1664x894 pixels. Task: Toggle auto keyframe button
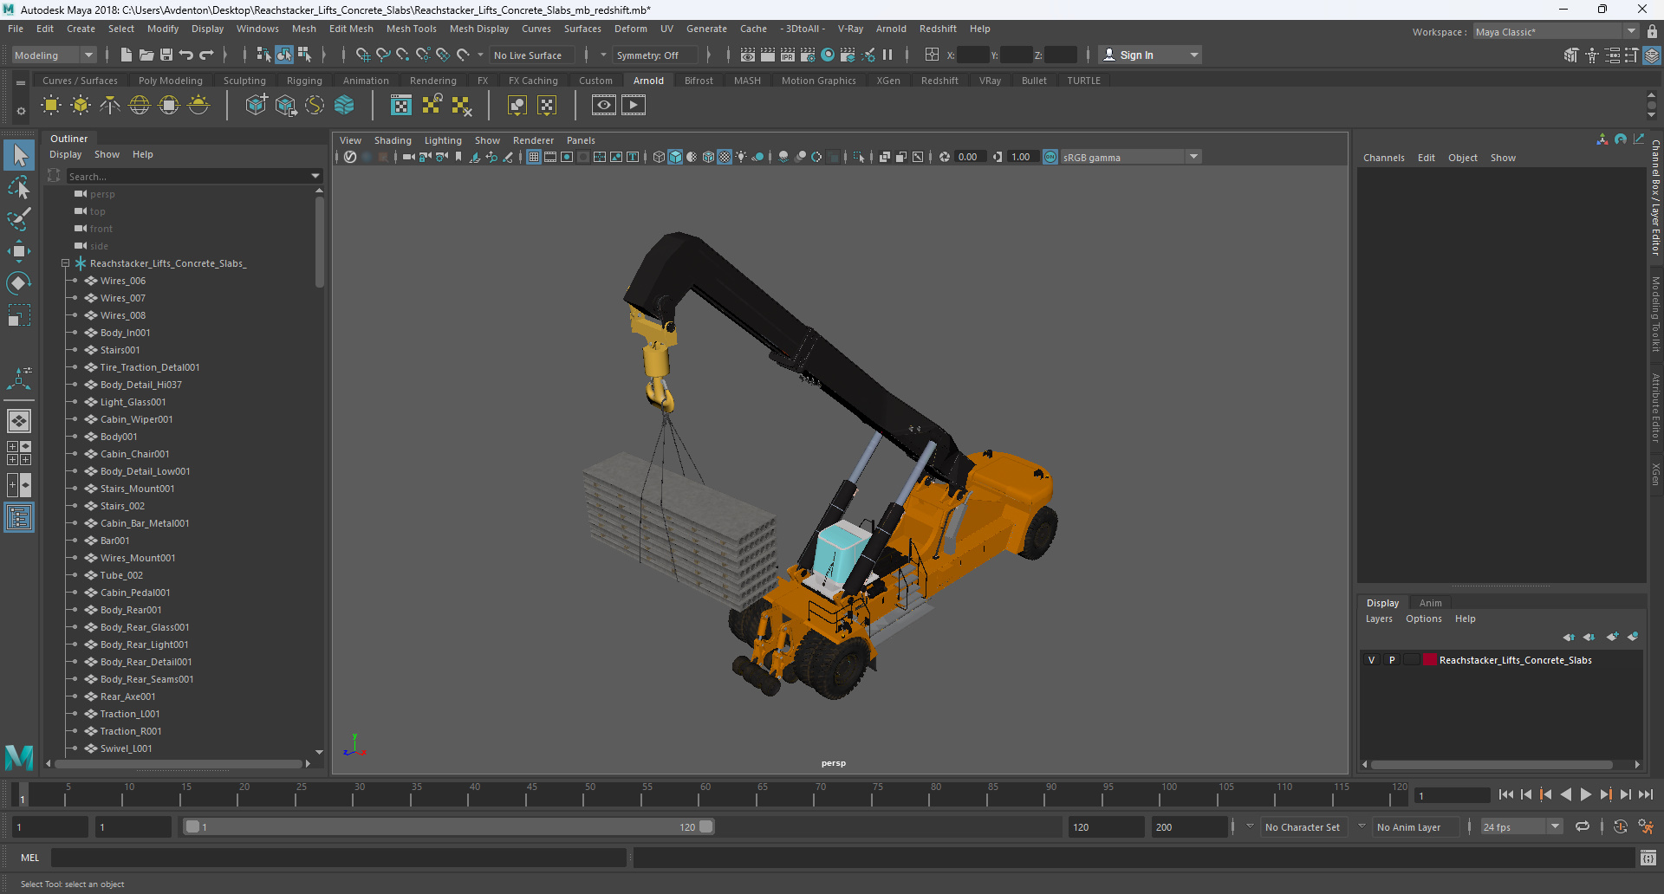pos(1620,826)
